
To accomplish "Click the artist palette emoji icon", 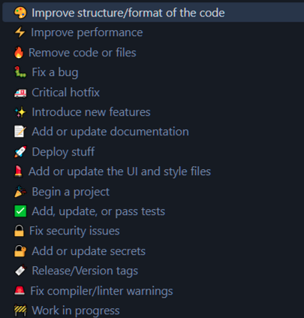I will pos(20,13).
